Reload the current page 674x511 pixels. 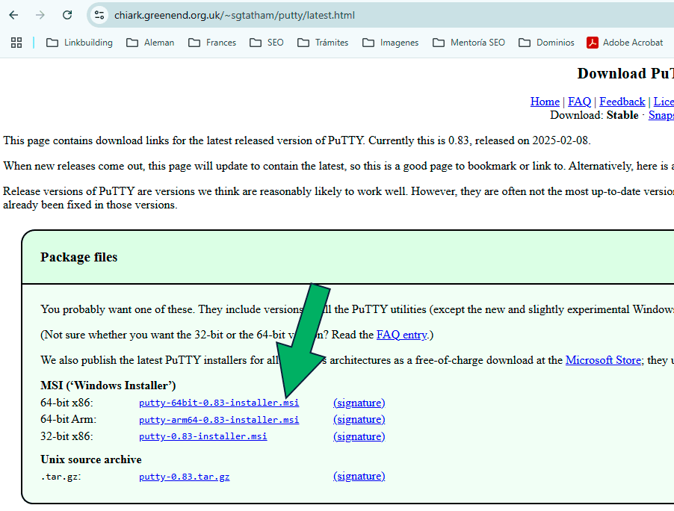(67, 14)
